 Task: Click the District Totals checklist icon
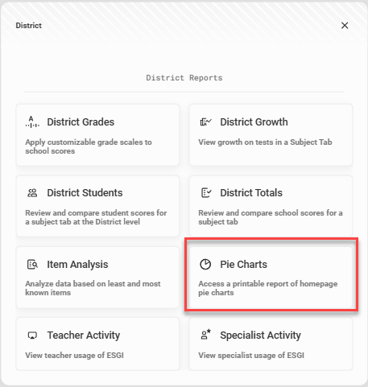coord(206,193)
